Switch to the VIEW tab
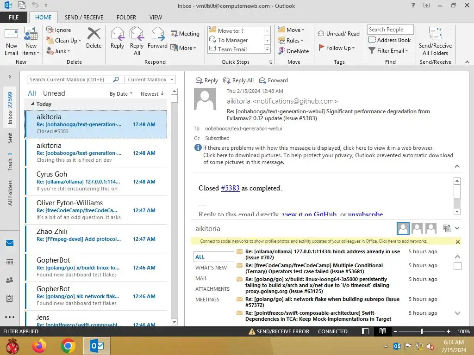 (x=156, y=18)
